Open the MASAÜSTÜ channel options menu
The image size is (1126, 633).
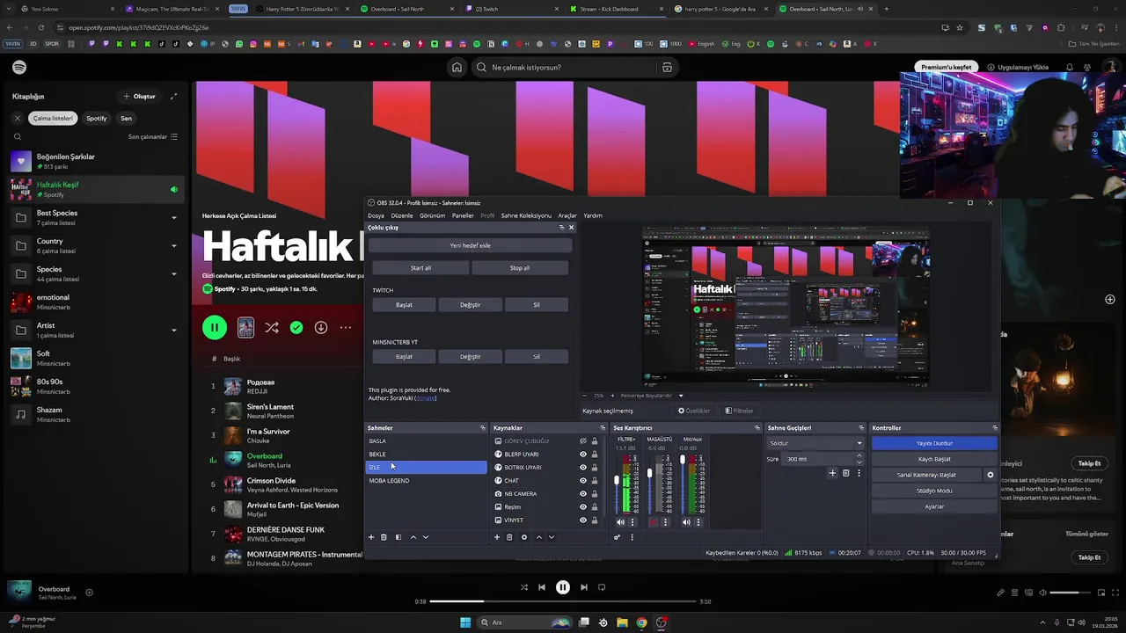[x=665, y=522]
